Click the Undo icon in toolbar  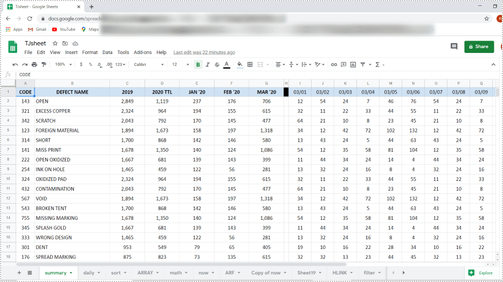click(15, 64)
